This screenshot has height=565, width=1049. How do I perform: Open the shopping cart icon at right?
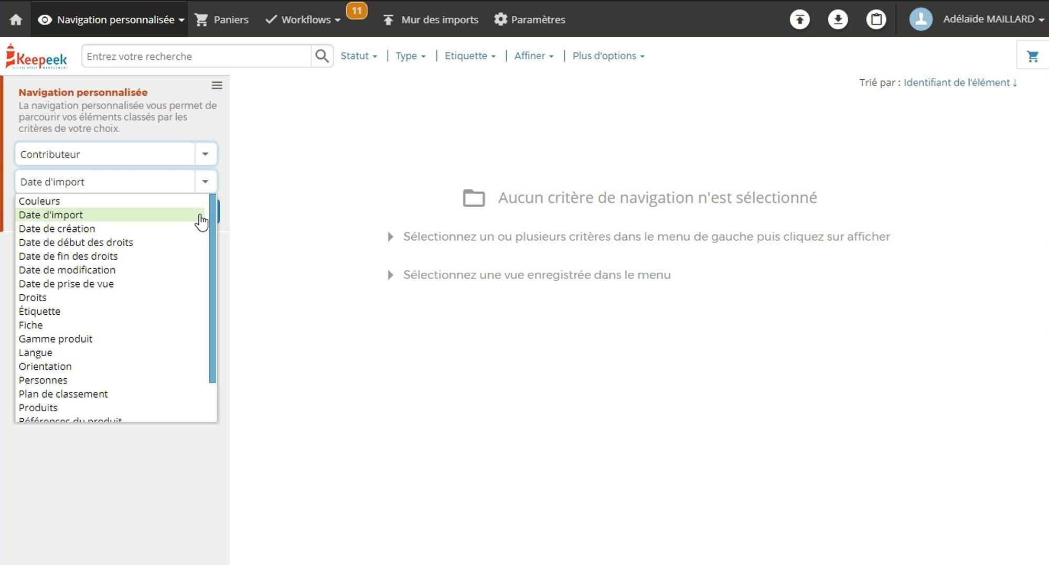click(1032, 56)
